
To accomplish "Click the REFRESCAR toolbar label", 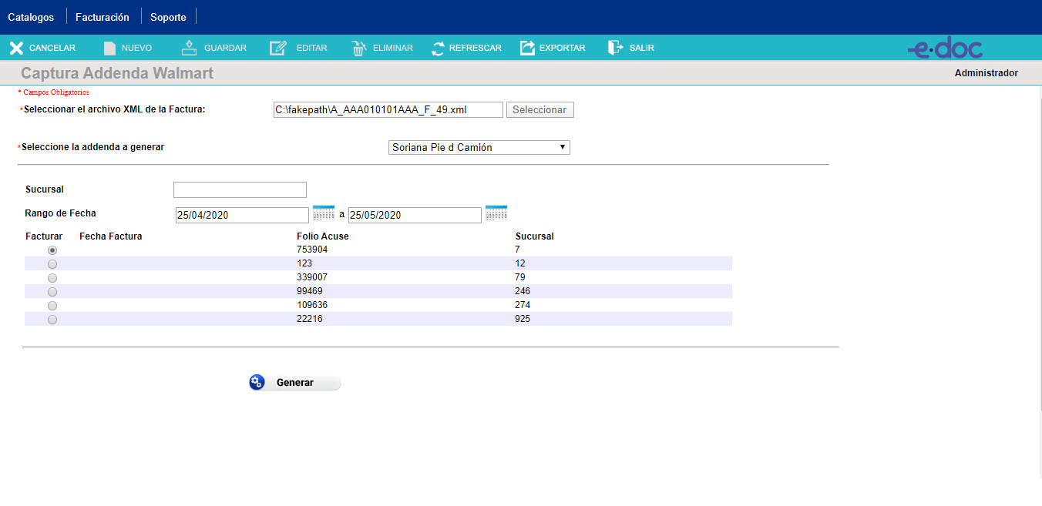I will click(x=476, y=48).
